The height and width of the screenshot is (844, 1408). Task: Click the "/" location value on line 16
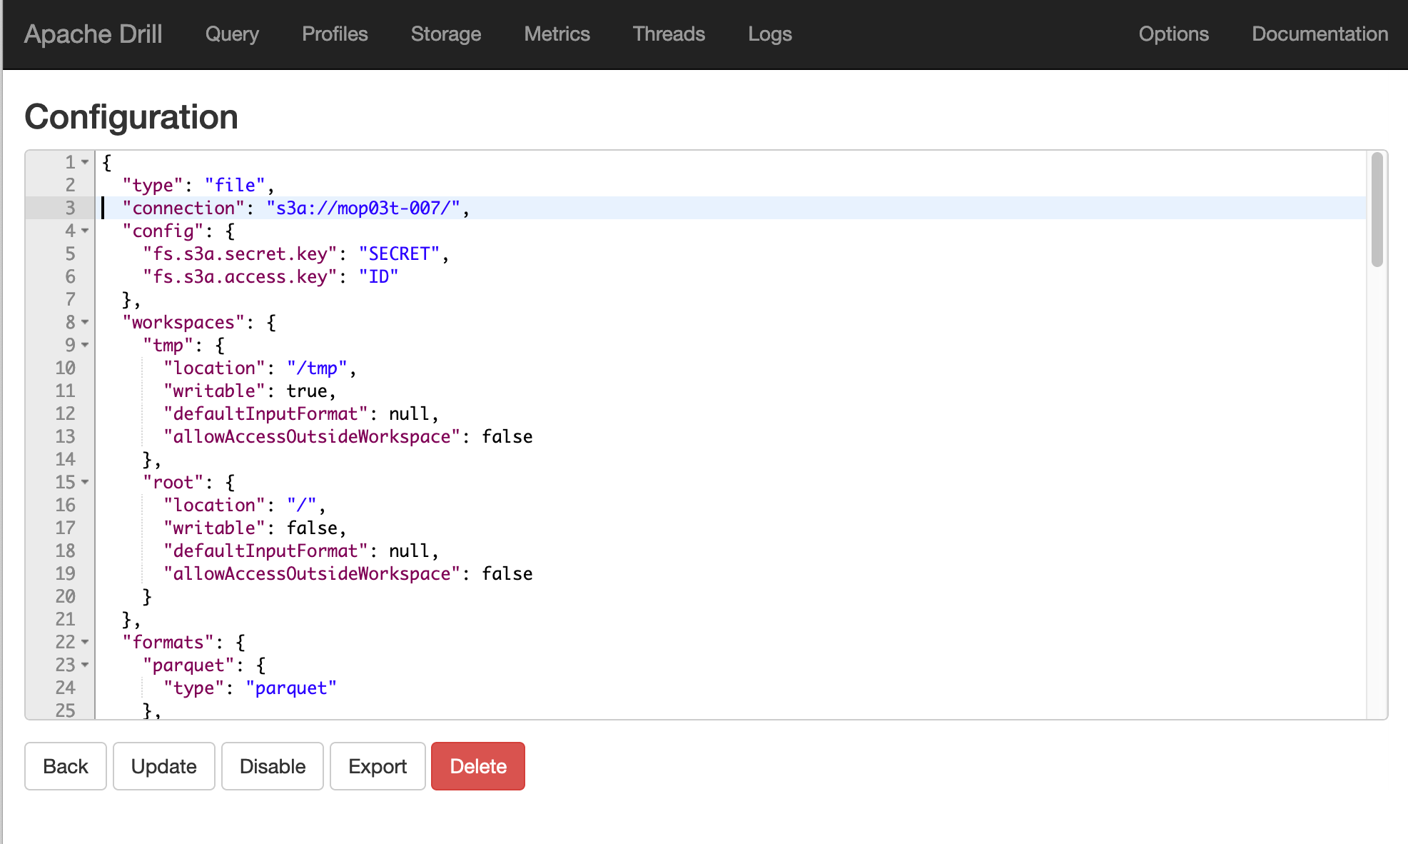click(301, 505)
